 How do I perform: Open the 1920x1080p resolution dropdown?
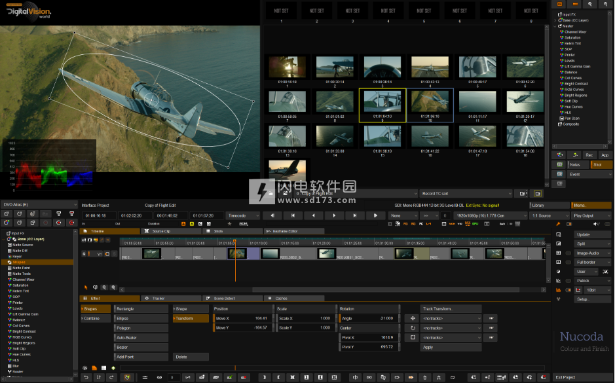[491, 215]
